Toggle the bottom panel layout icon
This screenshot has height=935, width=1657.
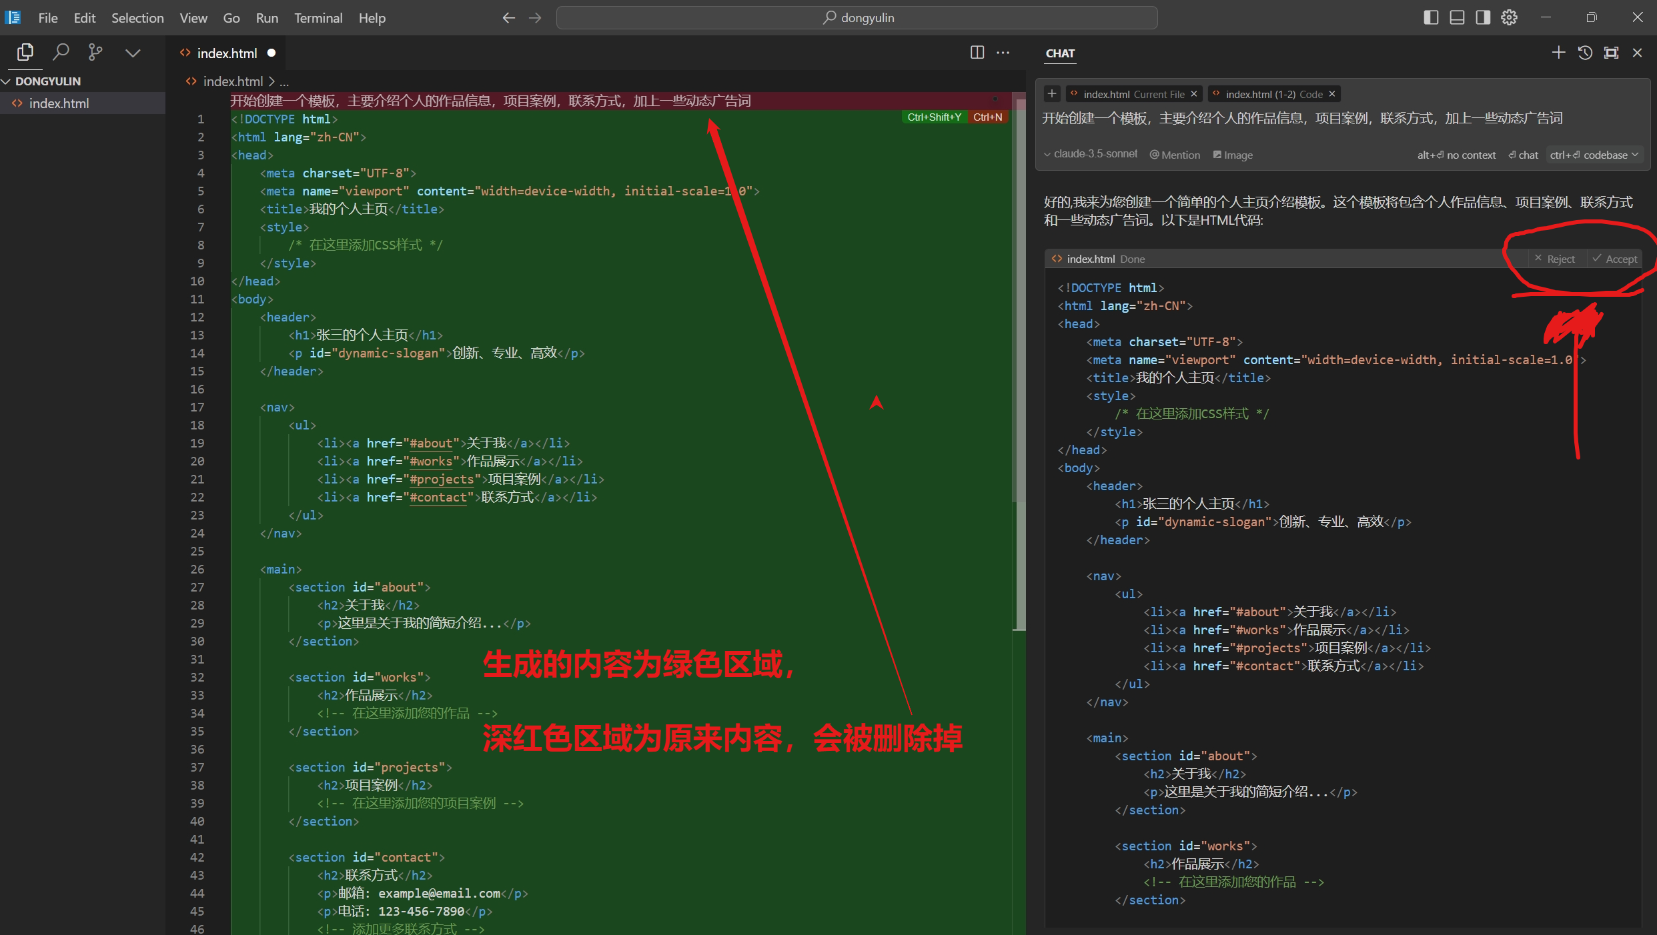click(1457, 17)
